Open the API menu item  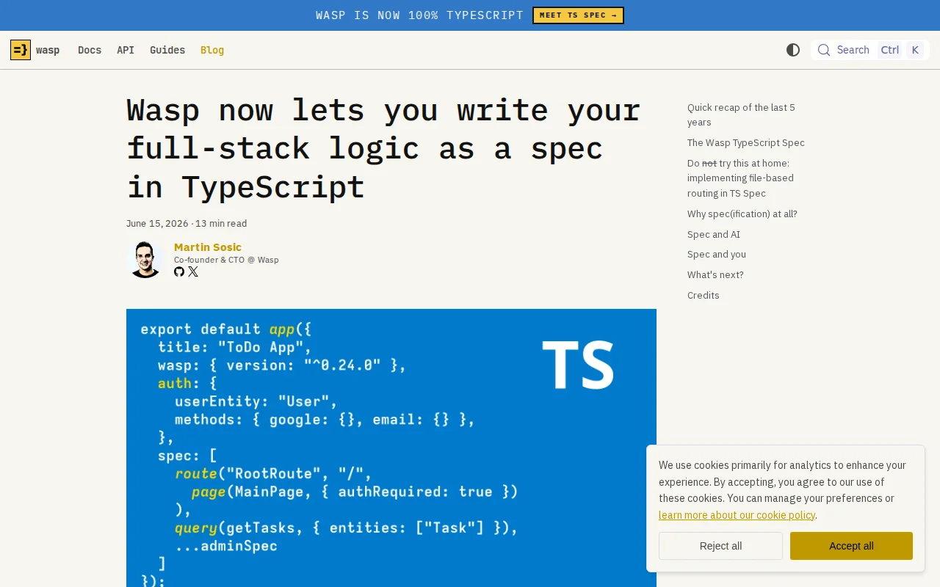[x=126, y=50]
